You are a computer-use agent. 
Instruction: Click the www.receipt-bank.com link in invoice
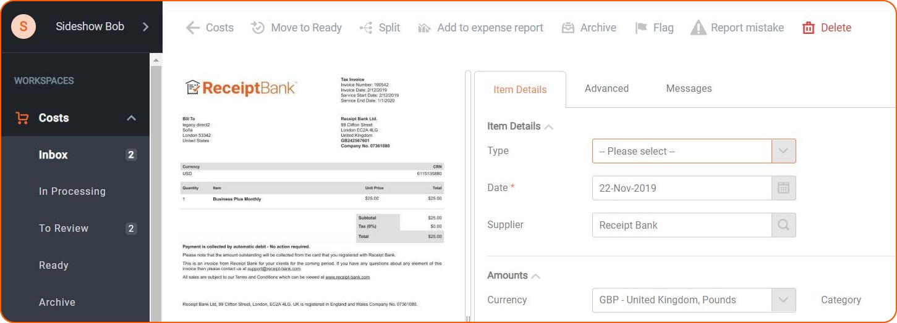pos(347,277)
